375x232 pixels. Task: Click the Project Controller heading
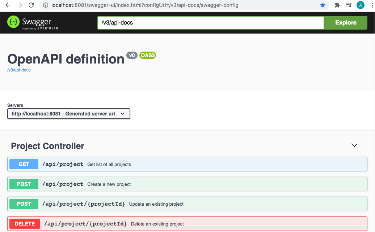pos(47,146)
